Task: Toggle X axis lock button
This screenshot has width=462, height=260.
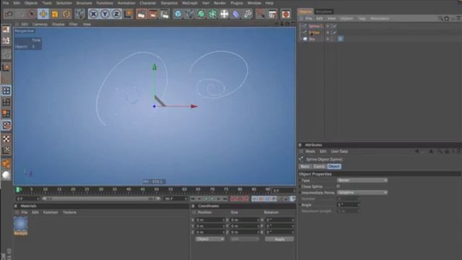Action: pos(93,14)
